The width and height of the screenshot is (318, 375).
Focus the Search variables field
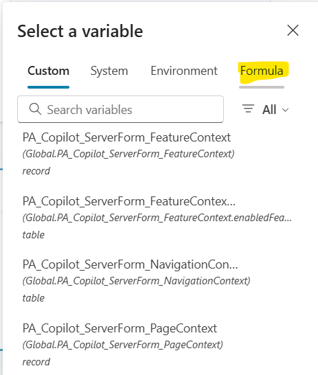120,109
